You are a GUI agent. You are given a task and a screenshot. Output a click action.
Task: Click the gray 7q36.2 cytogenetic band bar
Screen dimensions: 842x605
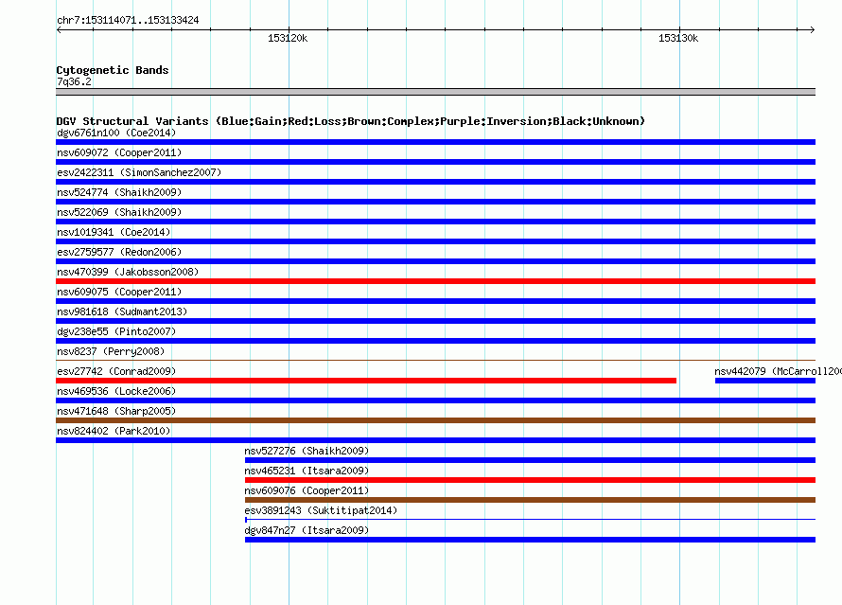click(435, 92)
